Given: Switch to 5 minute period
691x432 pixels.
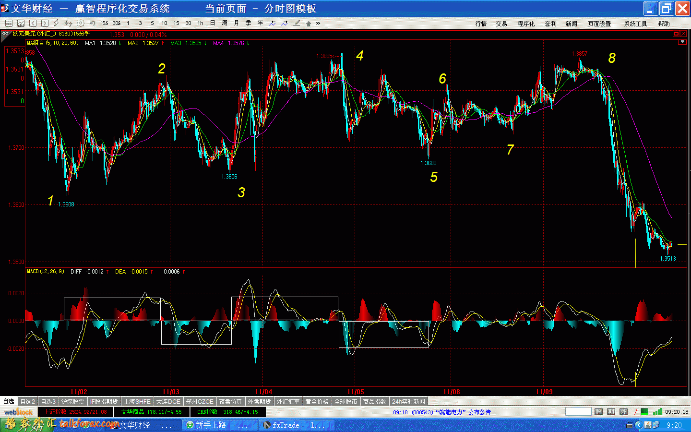Looking at the screenshot, I should pyautogui.click(x=152, y=23).
